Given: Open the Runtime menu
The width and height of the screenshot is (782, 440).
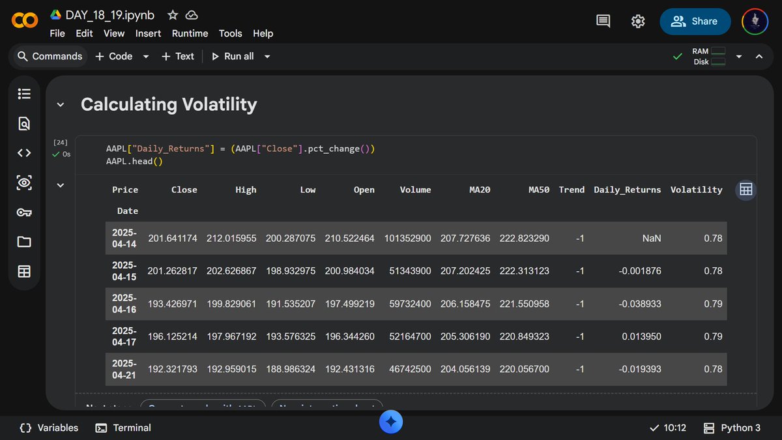Looking at the screenshot, I should click(x=190, y=33).
